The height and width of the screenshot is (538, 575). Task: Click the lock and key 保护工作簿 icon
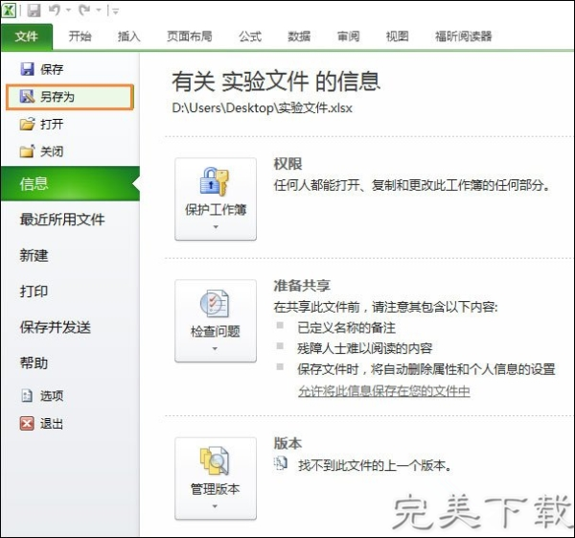(215, 181)
